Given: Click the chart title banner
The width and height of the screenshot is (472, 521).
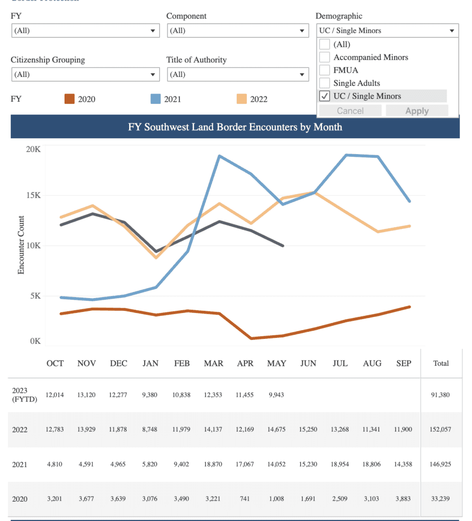Looking at the screenshot, I should click(235, 127).
